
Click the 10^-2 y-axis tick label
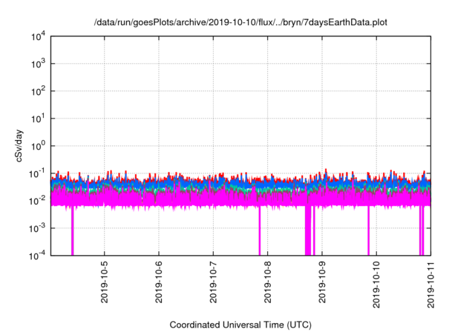point(37,201)
